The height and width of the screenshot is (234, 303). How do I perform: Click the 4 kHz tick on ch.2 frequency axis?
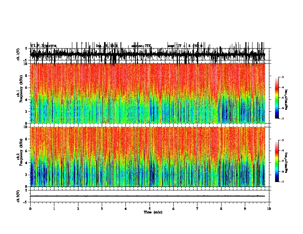(x=27, y=163)
